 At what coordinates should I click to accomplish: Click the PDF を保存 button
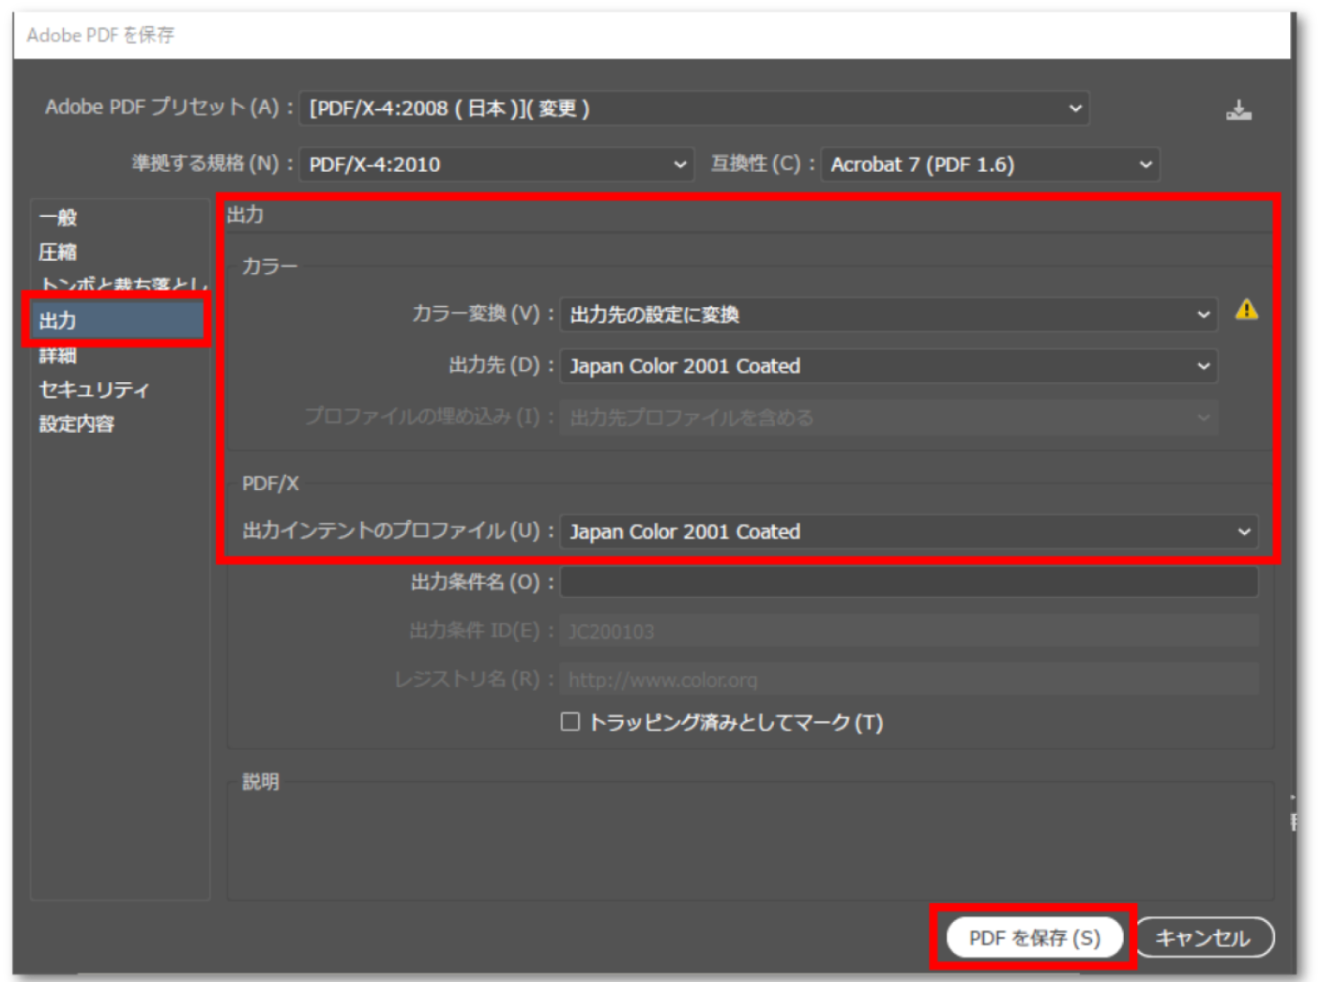pos(1032,937)
